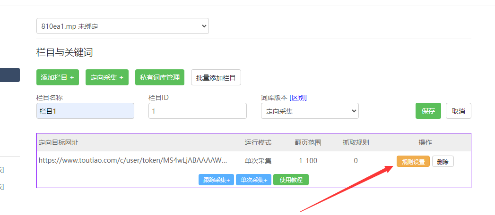
Task: Open the [区别] link
Action: [x=298, y=98]
